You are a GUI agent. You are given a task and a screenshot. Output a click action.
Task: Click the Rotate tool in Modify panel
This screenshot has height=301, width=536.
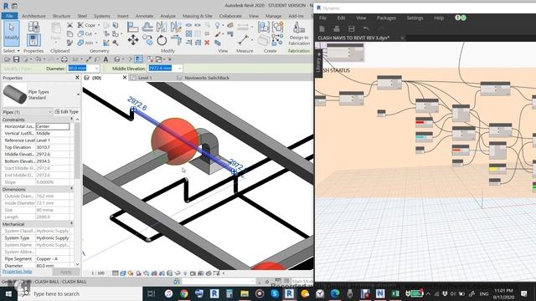(x=162, y=40)
